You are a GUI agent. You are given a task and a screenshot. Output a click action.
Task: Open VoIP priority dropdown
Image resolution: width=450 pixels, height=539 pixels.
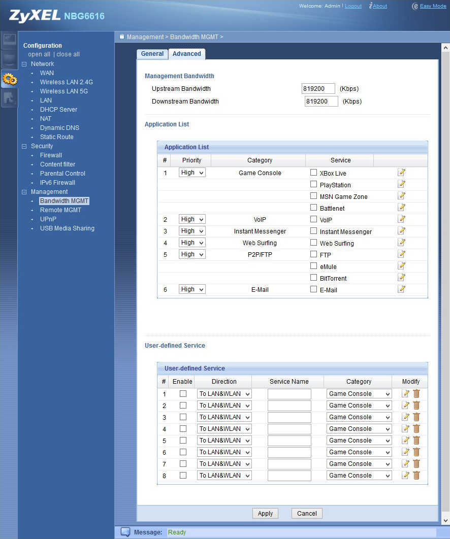pyautogui.click(x=192, y=219)
